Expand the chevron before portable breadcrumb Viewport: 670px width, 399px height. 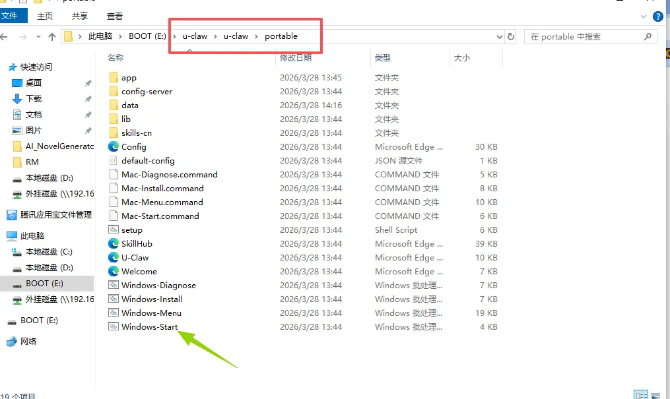pyautogui.click(x=256, y=36)
